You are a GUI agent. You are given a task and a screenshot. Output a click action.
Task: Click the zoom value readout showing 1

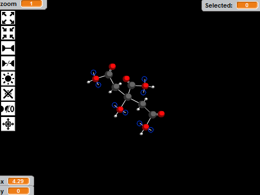31,4
